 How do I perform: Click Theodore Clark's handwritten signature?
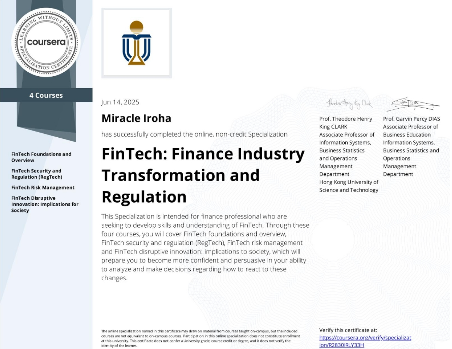[349, 103]
